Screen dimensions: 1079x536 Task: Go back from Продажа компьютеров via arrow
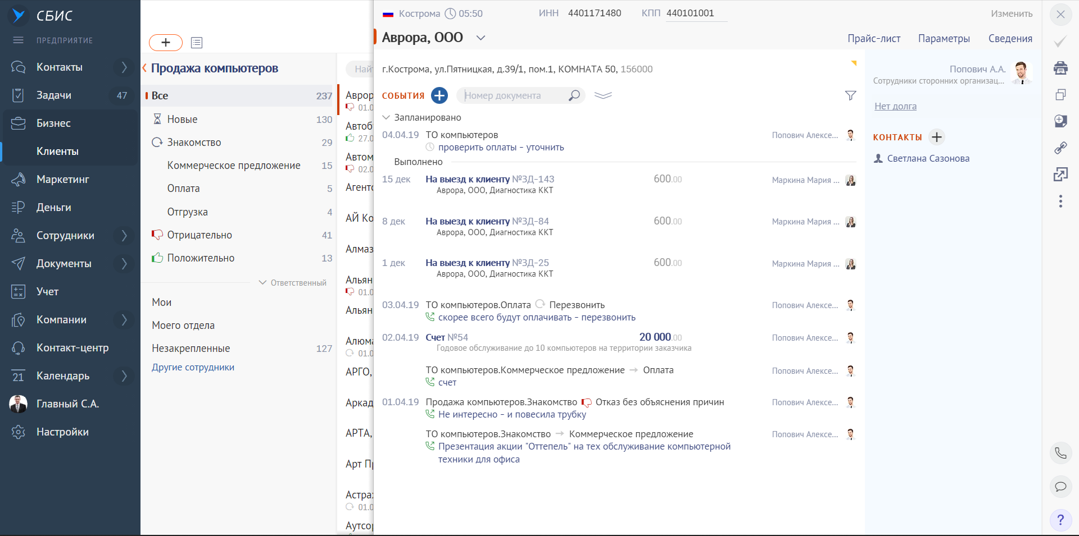pos(144,68)
